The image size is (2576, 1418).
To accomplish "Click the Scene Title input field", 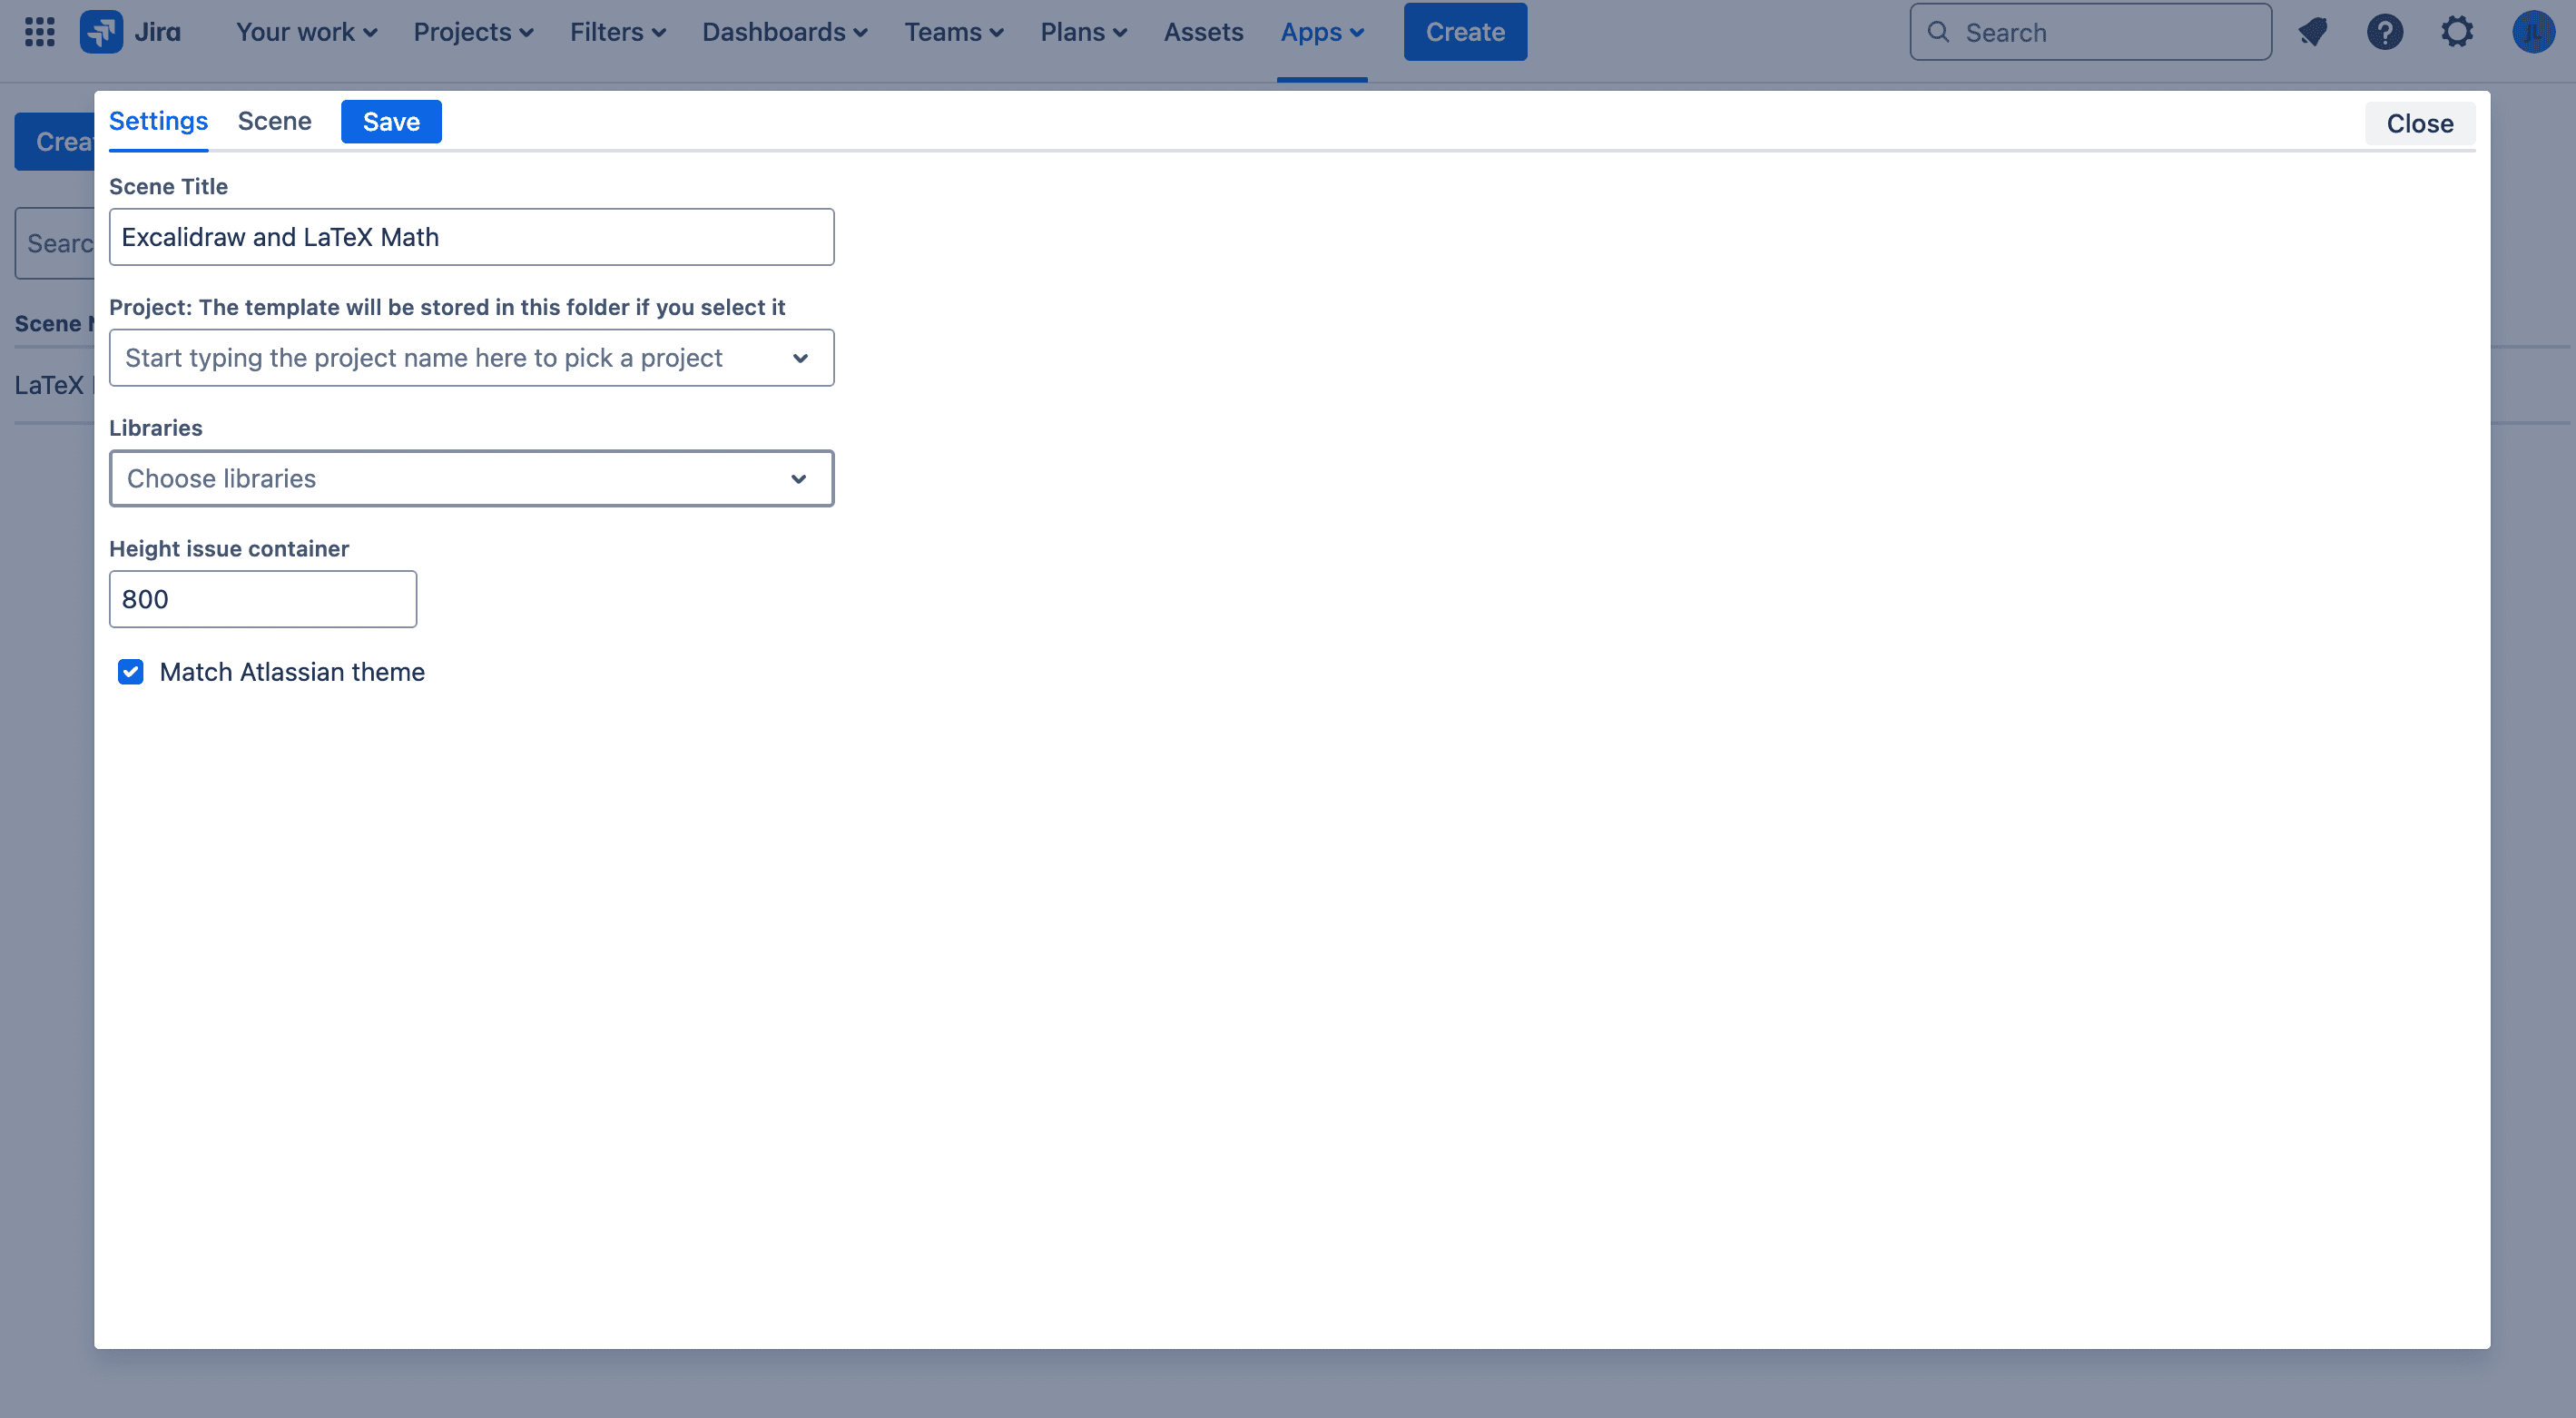I will tap(471, 237).
